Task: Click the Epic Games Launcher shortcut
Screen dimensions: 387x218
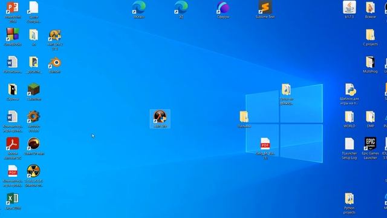Action: point(370,148)
